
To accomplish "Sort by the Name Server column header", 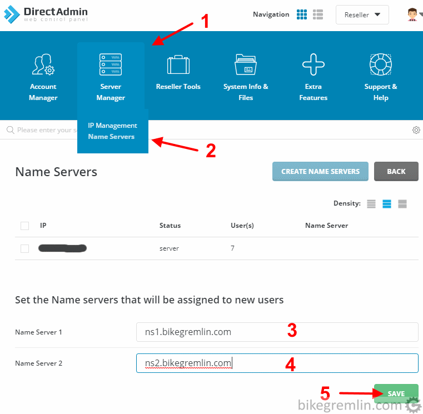I will [326, 226].
